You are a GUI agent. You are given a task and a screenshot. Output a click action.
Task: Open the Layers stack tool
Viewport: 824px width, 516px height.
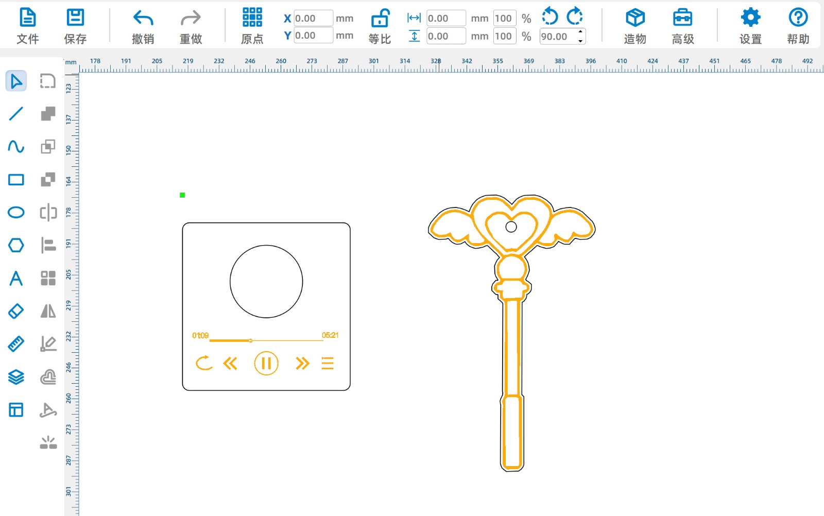(x=16, y=377)
